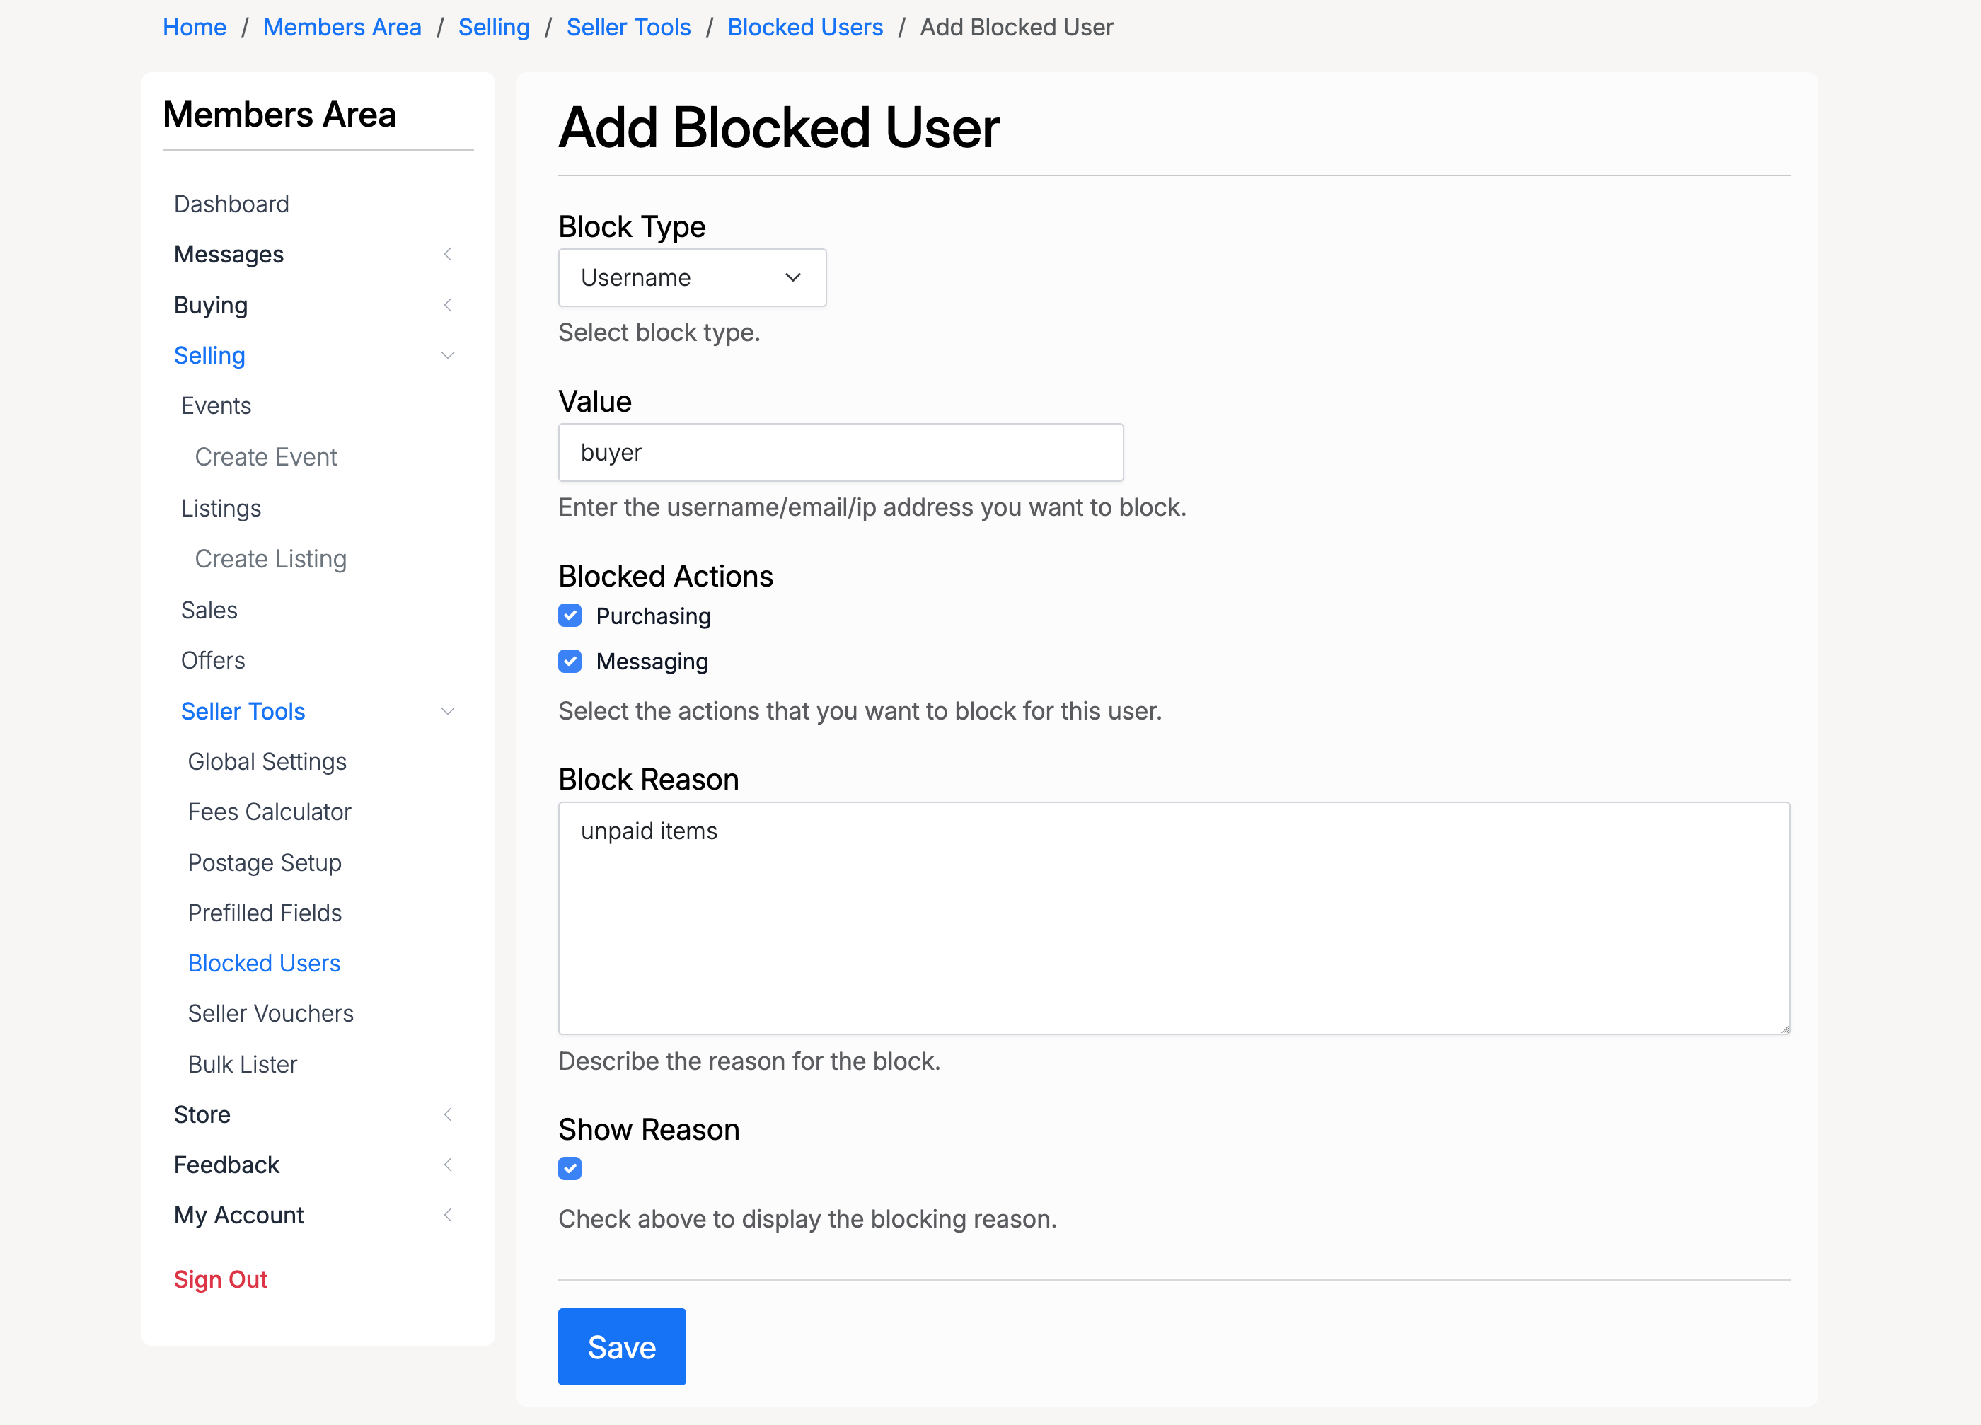Open Offers in the sidebar
The width and height of the screenshot is (1981, 1425).
click(x=213, y=661)
